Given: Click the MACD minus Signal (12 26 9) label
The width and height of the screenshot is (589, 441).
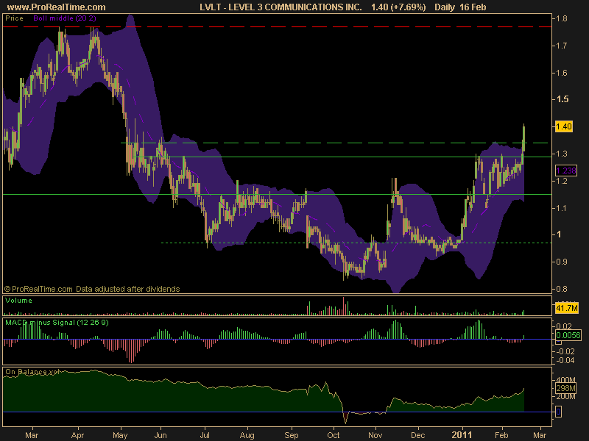Looking at the screenshot, I should click(x=57, y=323).
